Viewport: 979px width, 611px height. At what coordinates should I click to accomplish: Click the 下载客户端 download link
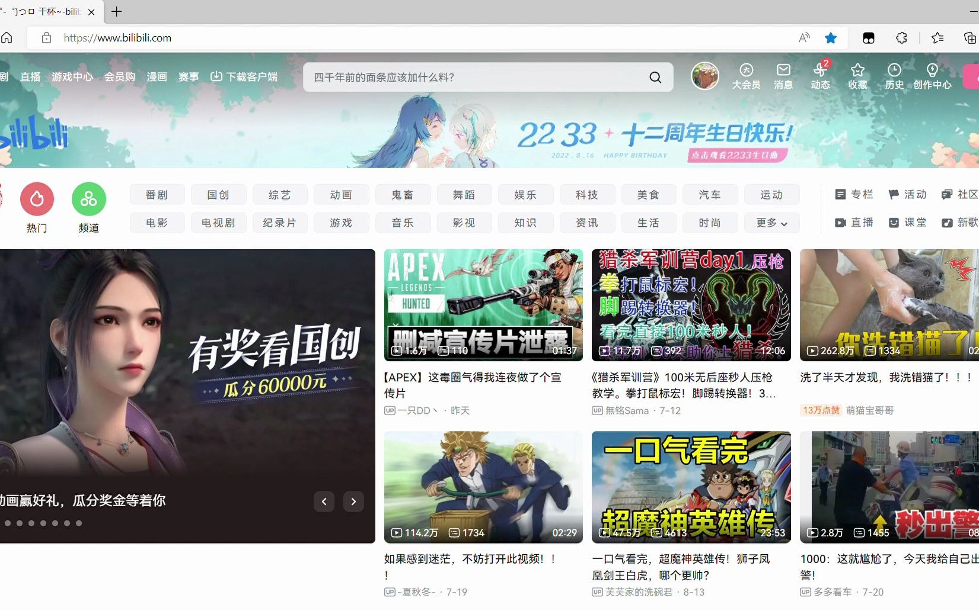tap(244, 76)
